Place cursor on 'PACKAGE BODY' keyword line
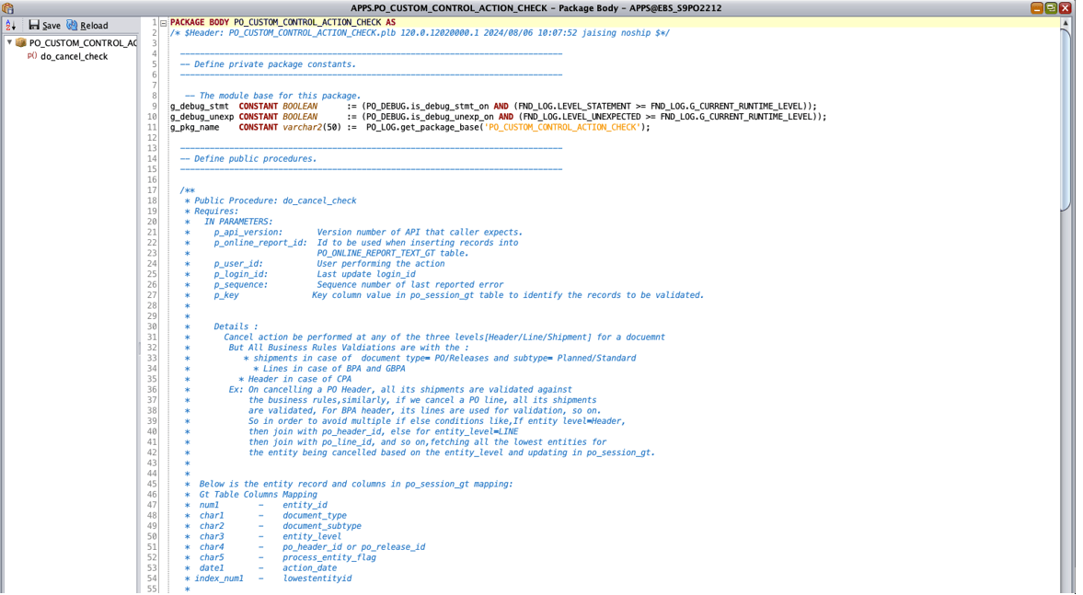The image size is (1083, 595). tap(283, 23)
